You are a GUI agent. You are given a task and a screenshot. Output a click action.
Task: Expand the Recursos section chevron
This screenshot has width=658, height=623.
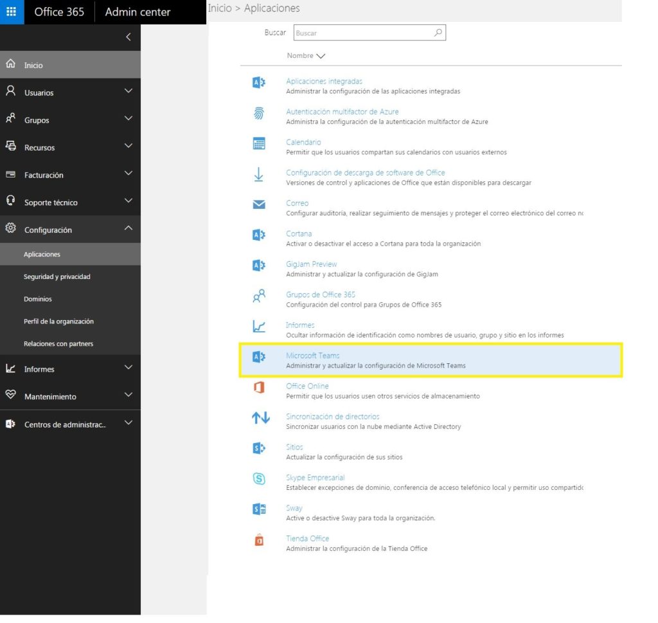[x=129, y=146]
